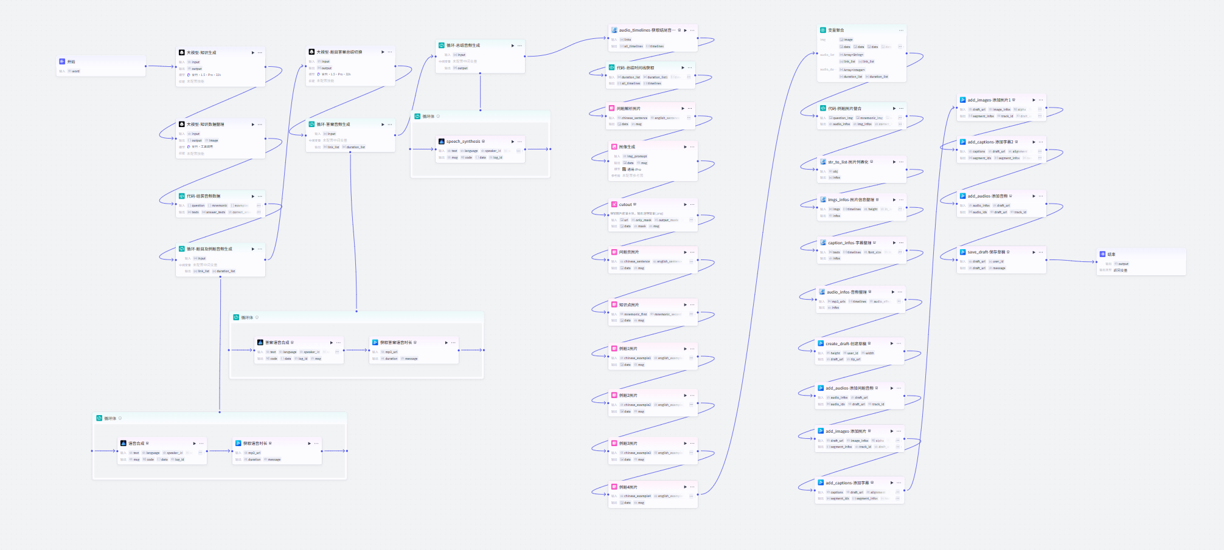1224x550 pixels.
Task: Click the 循环-答案音频生成 loop node icon
Action: [312, 124]
